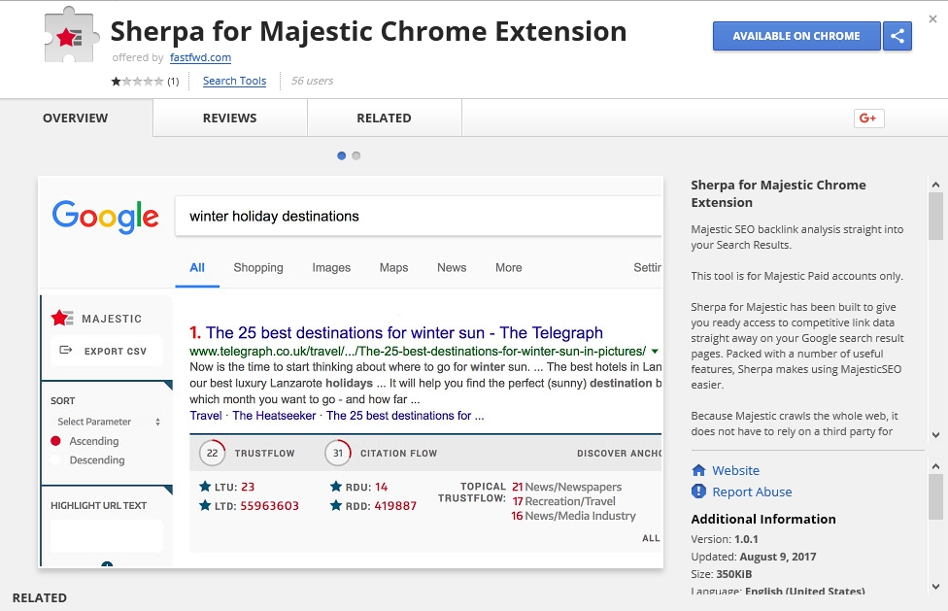The image size is (948, 611).
Task: Select the Shopping search tab
Action: 258,268
